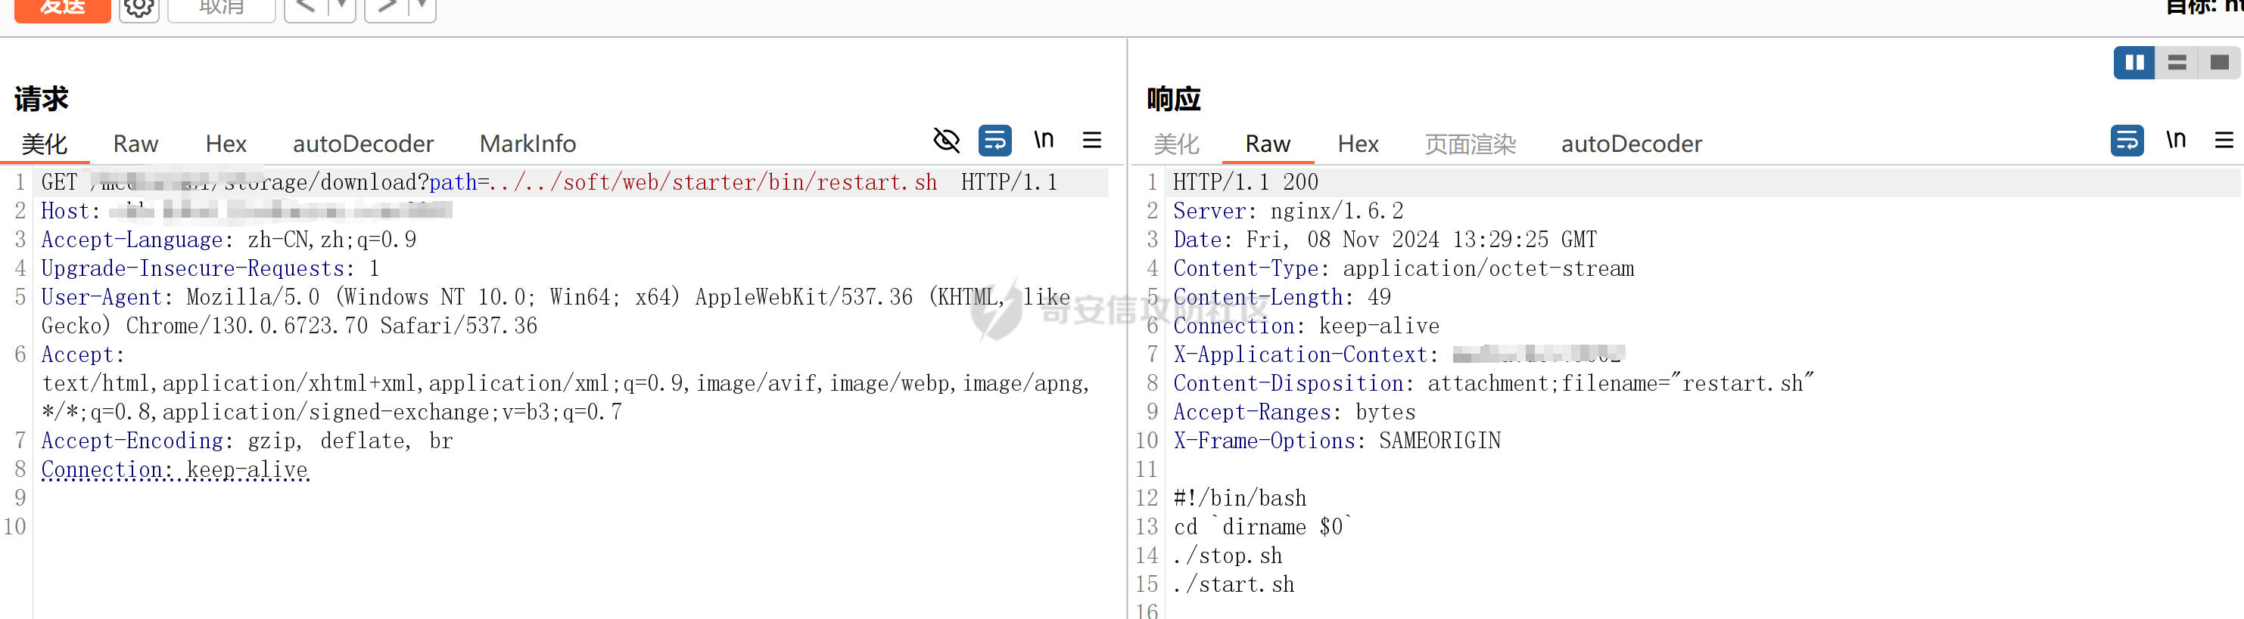Expand the next-history dropdown arrow
Screen dimensions: 2244x619
coord(422,9)
